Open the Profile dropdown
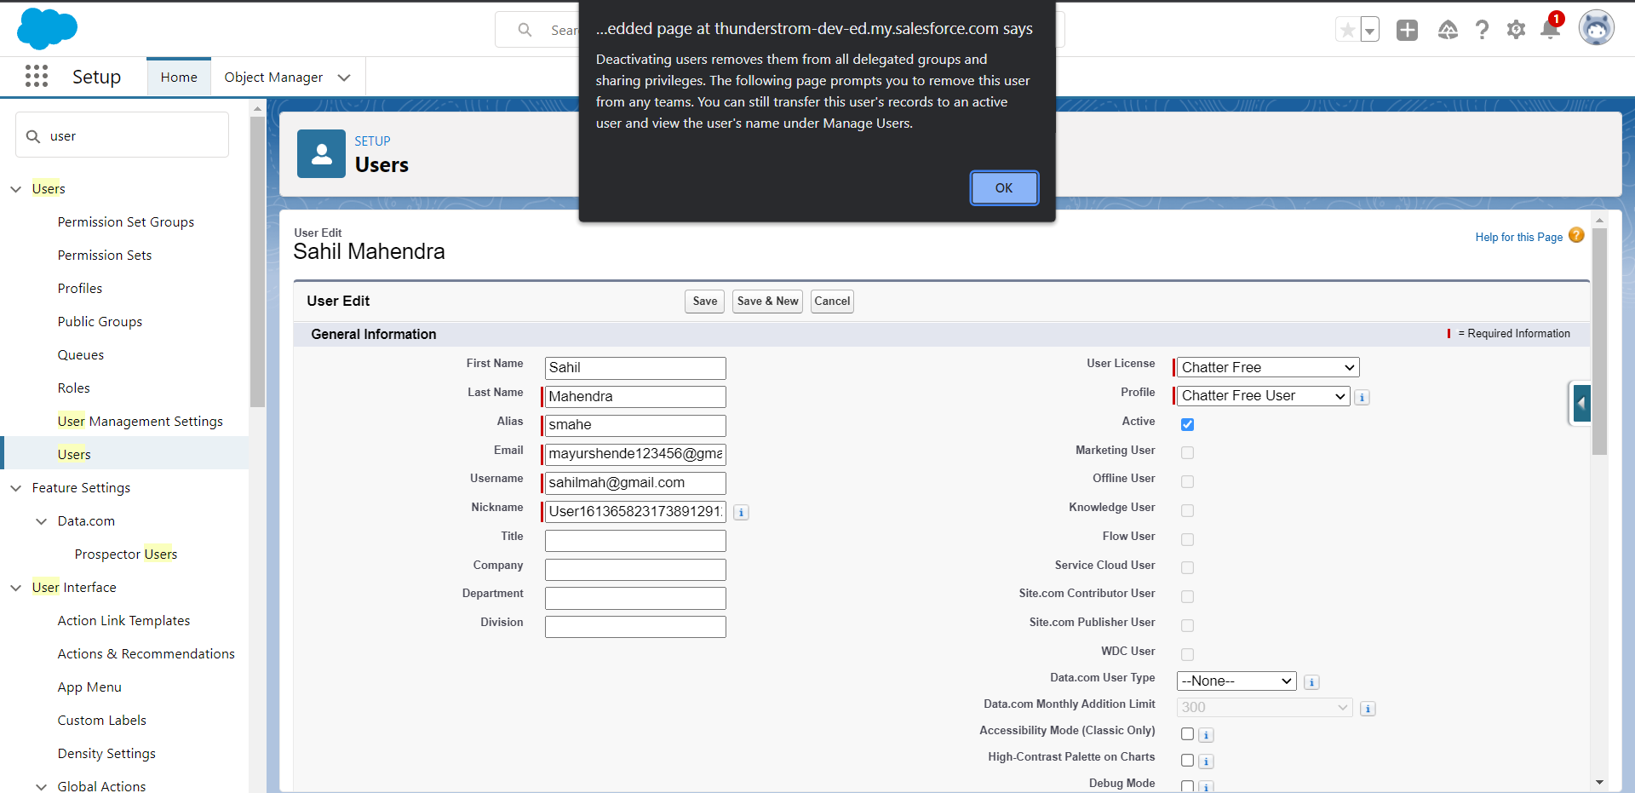This screenshot has width=1635, height=793. 1263,396
